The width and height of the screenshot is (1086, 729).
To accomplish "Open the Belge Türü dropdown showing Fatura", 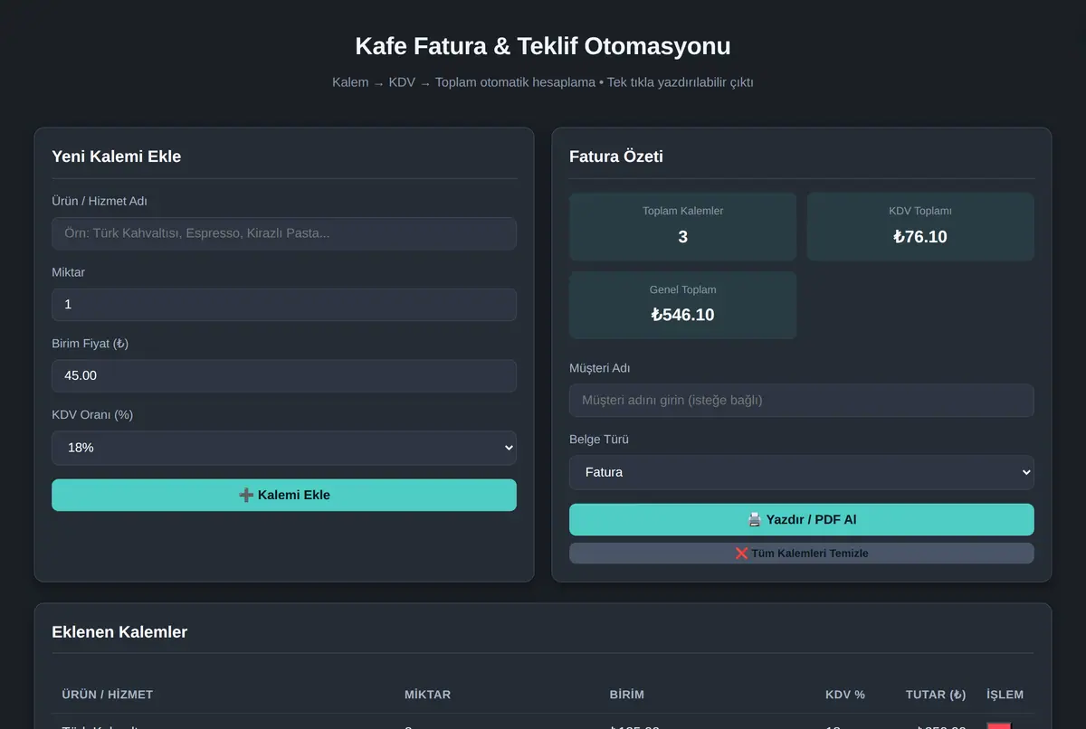I will pyautogui.click(x=801, y=472).
